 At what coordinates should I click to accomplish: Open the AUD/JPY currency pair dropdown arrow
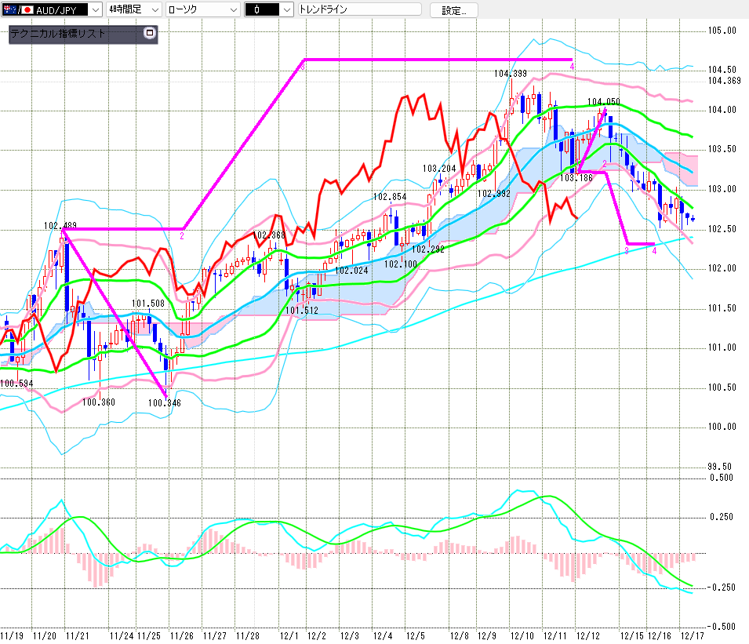click(x=96, y=9)
